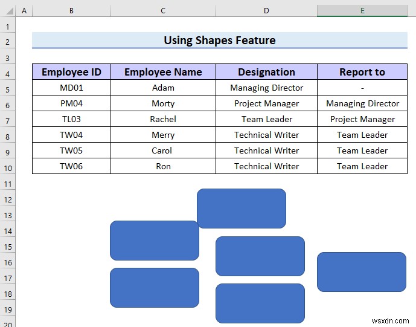416x327 pixels.
Task: Click the 'Report to' header cell
Action: coord(362,72)
